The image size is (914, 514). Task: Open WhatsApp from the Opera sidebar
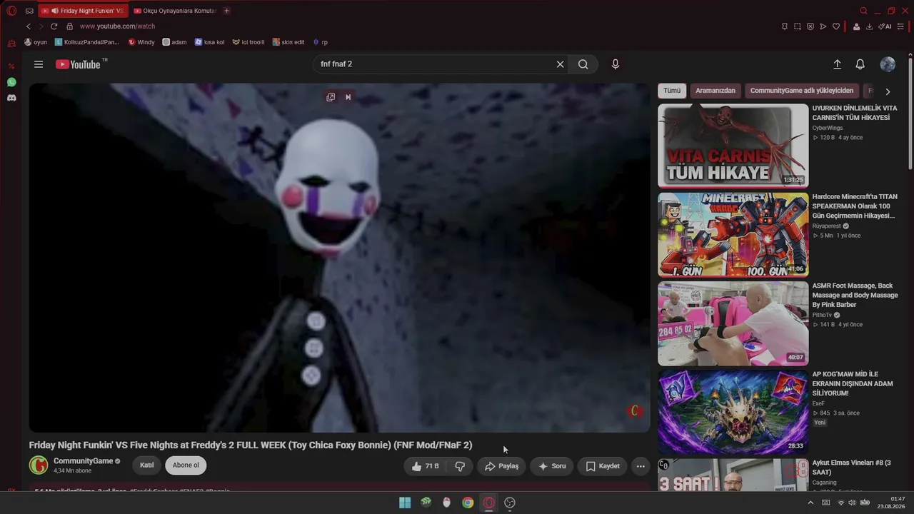pyautogui.click(x=11, y=82)
